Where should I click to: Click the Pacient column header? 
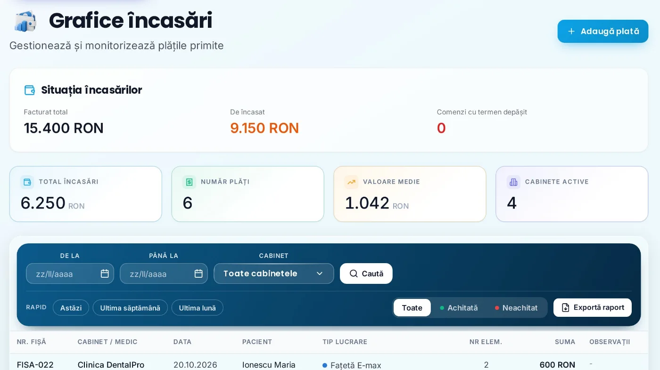click(x=257, y=342)
